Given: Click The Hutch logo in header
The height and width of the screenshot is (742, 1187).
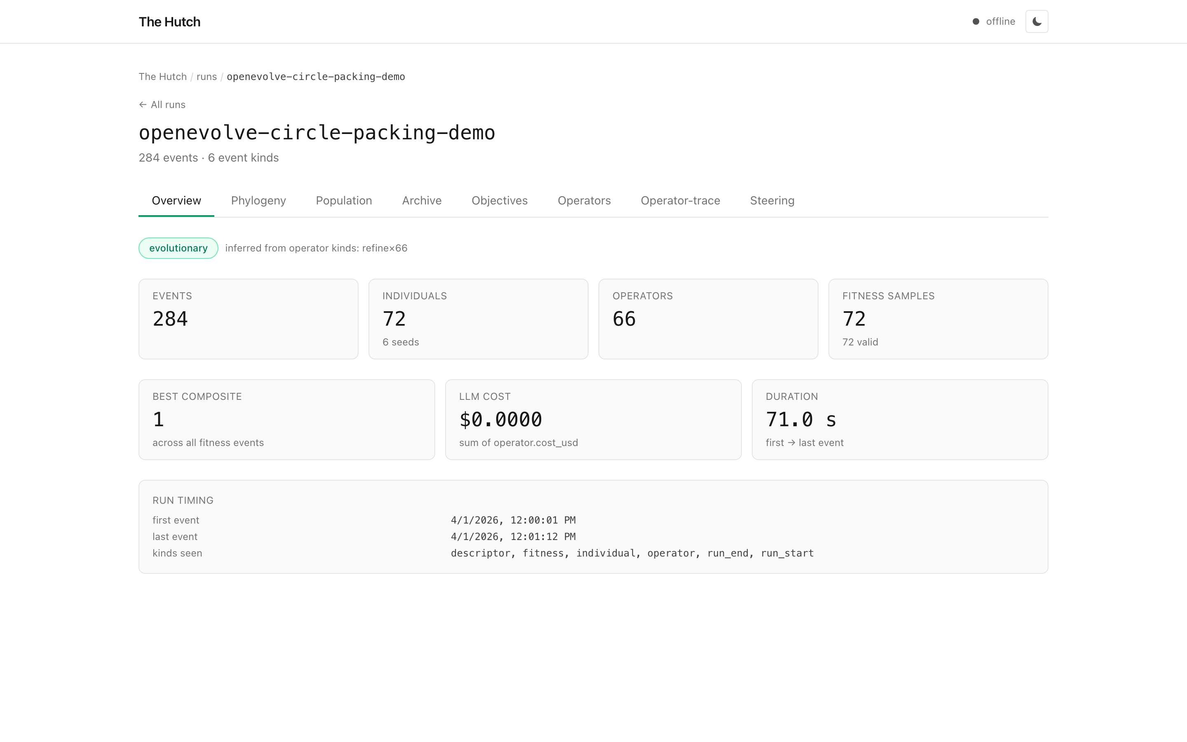Looking at the screenshot, I should pyautogui.click(x=169, y=21).
